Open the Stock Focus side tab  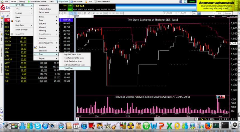point(1,52)
